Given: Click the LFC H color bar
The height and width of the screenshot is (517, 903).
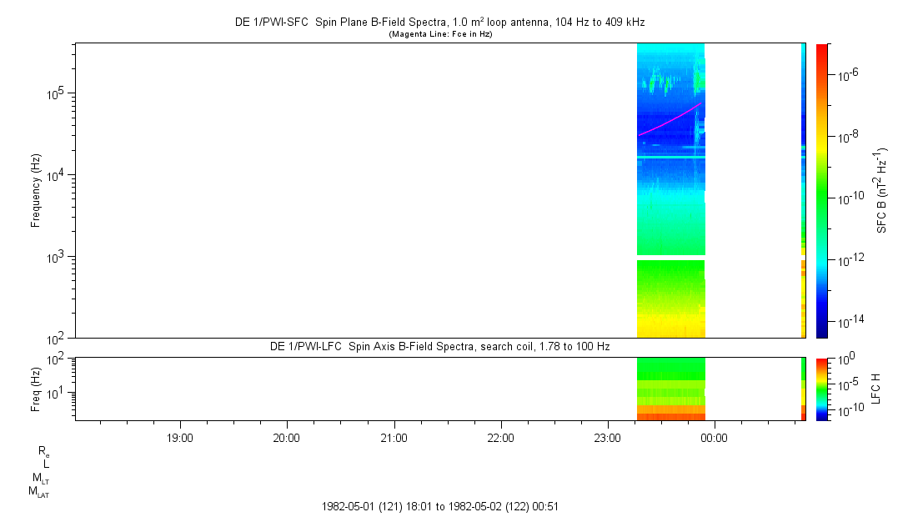Looking at the screenshot, I should tap(823, 389).
